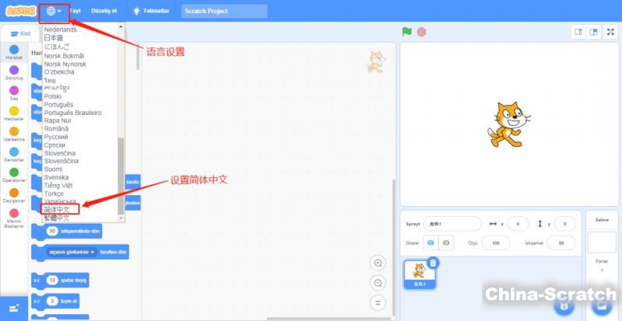Open the Fayl menu
This screenshot has width=622, height=321.
pyautogui.click(x=75, y=11)
